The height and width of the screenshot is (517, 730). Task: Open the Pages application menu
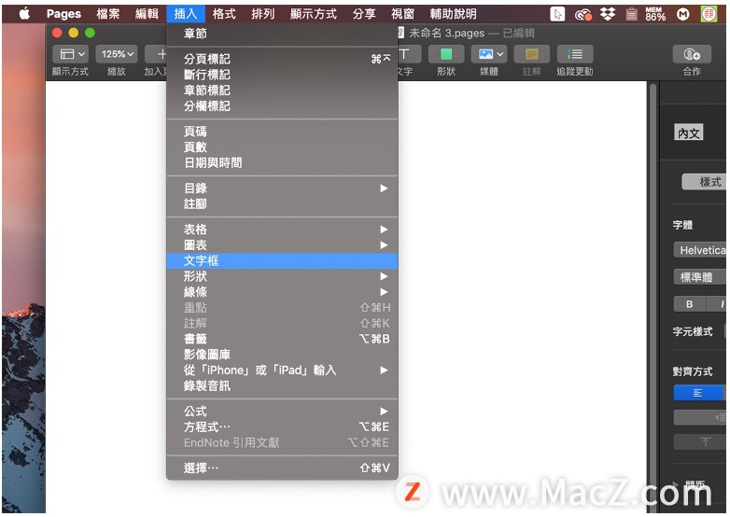63,14
